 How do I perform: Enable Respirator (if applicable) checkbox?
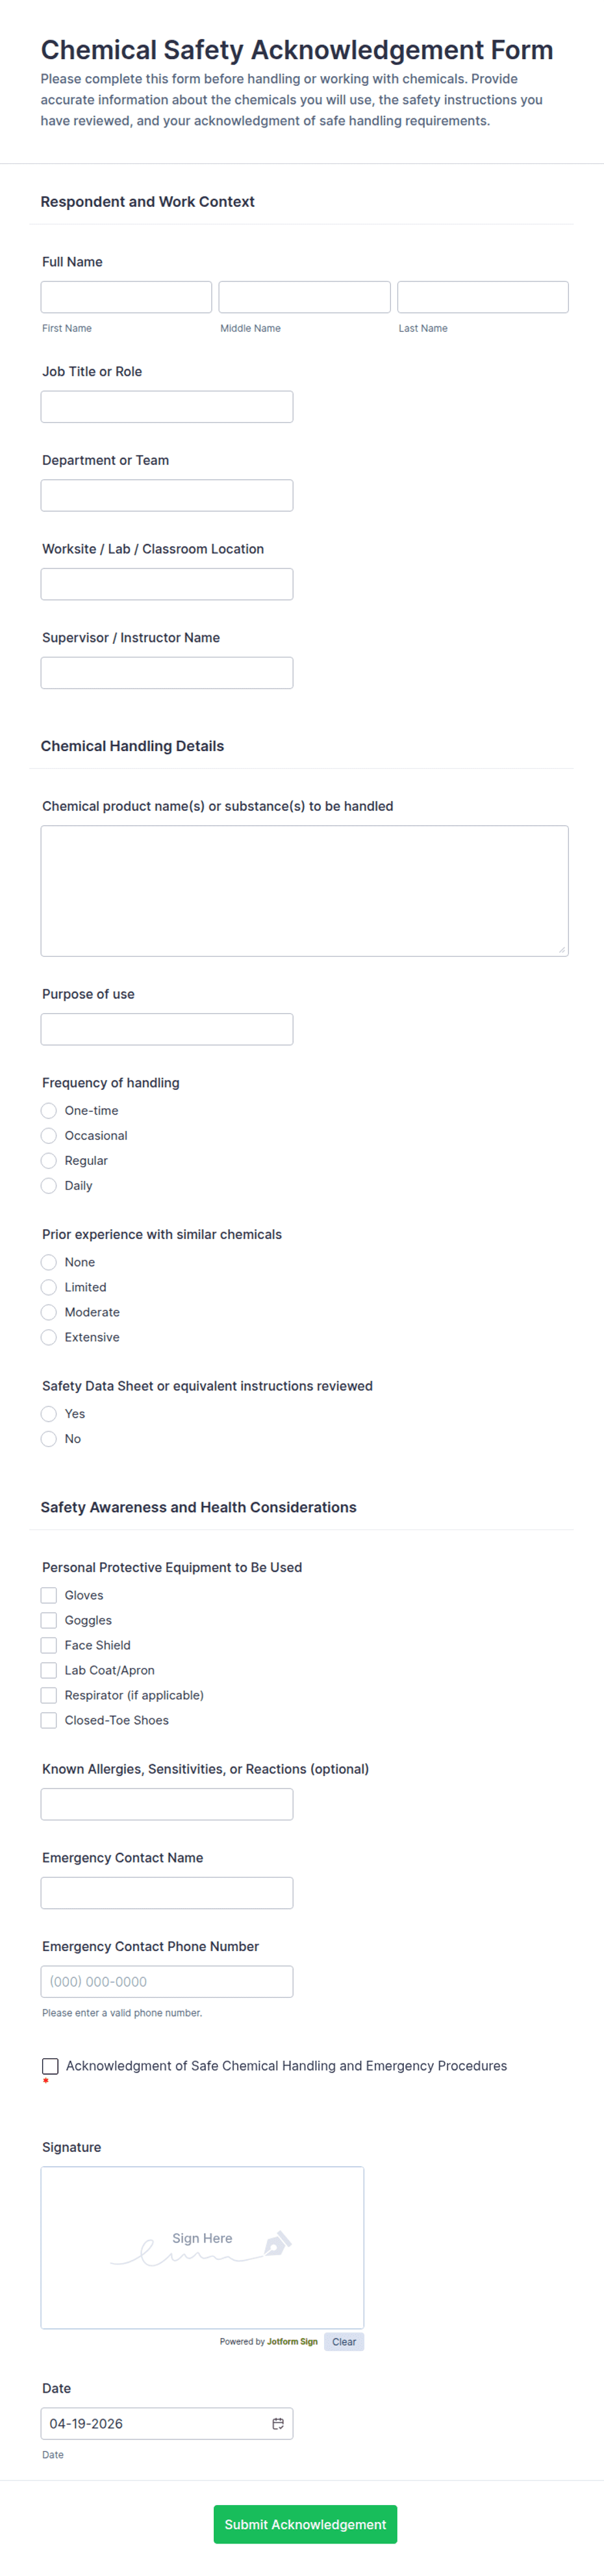click(x=49, y=1695)
